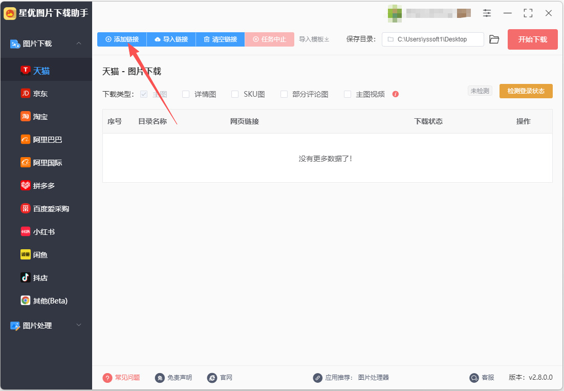The height and width of the screenshot is (391, 564).
Task: Click the save directory path field
Action: (x=432, y=39)
